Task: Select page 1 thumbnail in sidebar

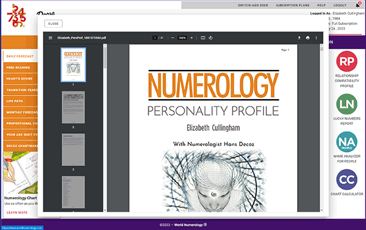Action: pyautogui.click(x=73, y=64)
